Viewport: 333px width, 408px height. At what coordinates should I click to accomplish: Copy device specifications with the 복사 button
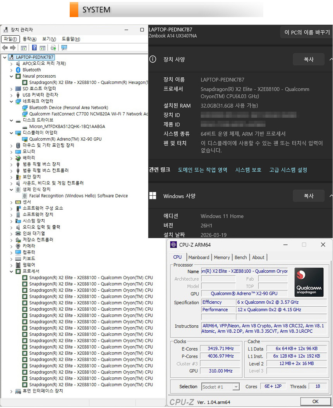pyautogui.click(x=308, y=59)
